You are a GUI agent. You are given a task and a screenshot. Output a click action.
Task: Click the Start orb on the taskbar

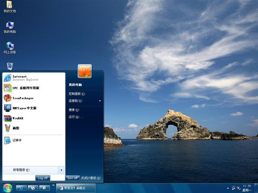click(7, 188)
